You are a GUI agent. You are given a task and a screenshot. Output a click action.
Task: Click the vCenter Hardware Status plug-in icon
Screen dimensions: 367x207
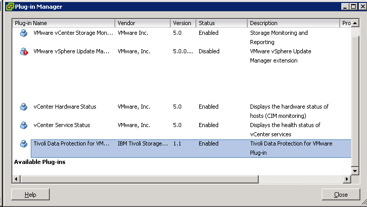tap(24, 107)
